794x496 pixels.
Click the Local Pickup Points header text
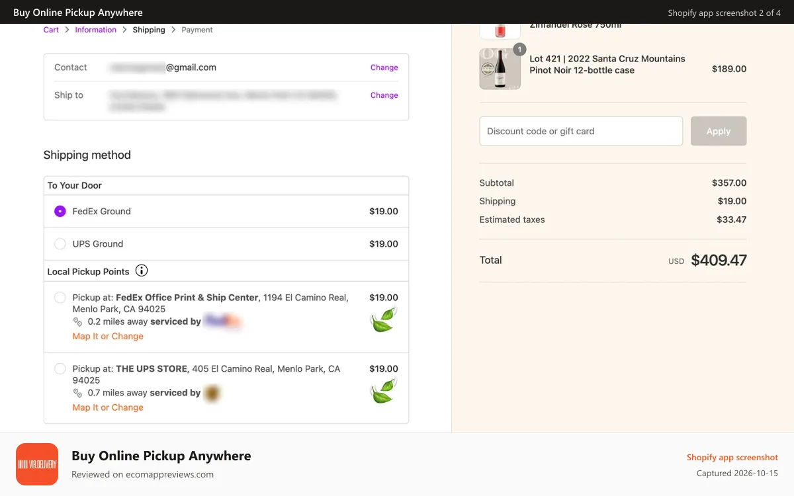click(x=88, y=271)
